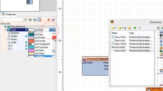Click the color list scroll up arrow
This screenshot has height=91, width=163.
coord(54,33)
